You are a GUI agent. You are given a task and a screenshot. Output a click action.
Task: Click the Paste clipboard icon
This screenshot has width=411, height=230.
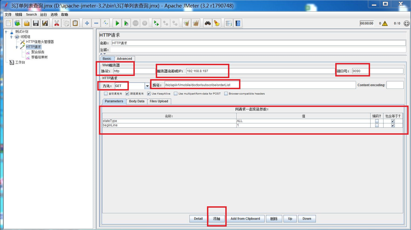(x=75, y=23)
